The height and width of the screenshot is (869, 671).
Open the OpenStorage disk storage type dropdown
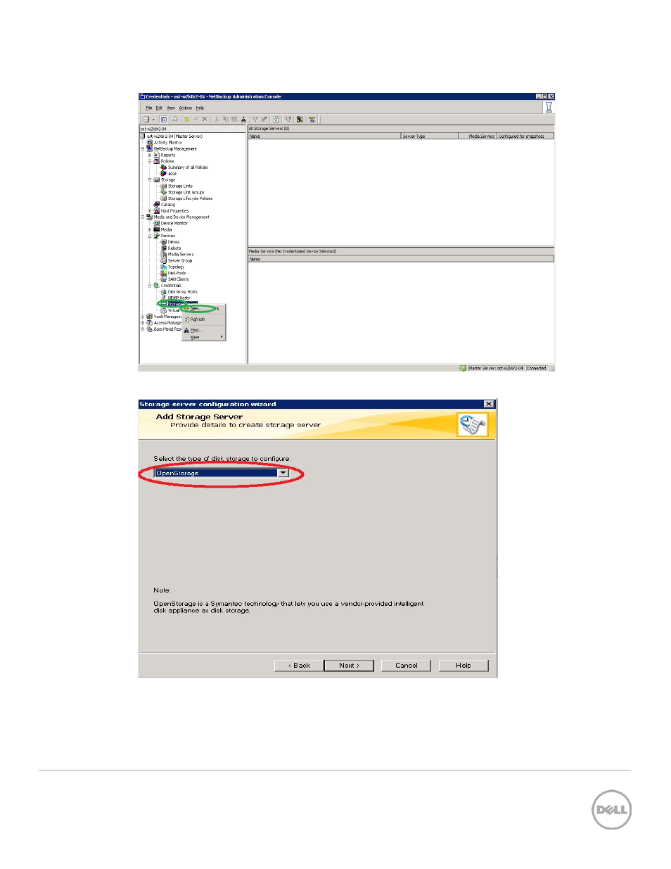point(283,473)
